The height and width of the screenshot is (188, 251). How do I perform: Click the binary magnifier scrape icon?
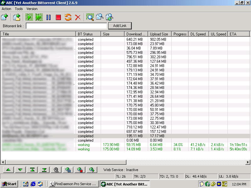[90, 17]
